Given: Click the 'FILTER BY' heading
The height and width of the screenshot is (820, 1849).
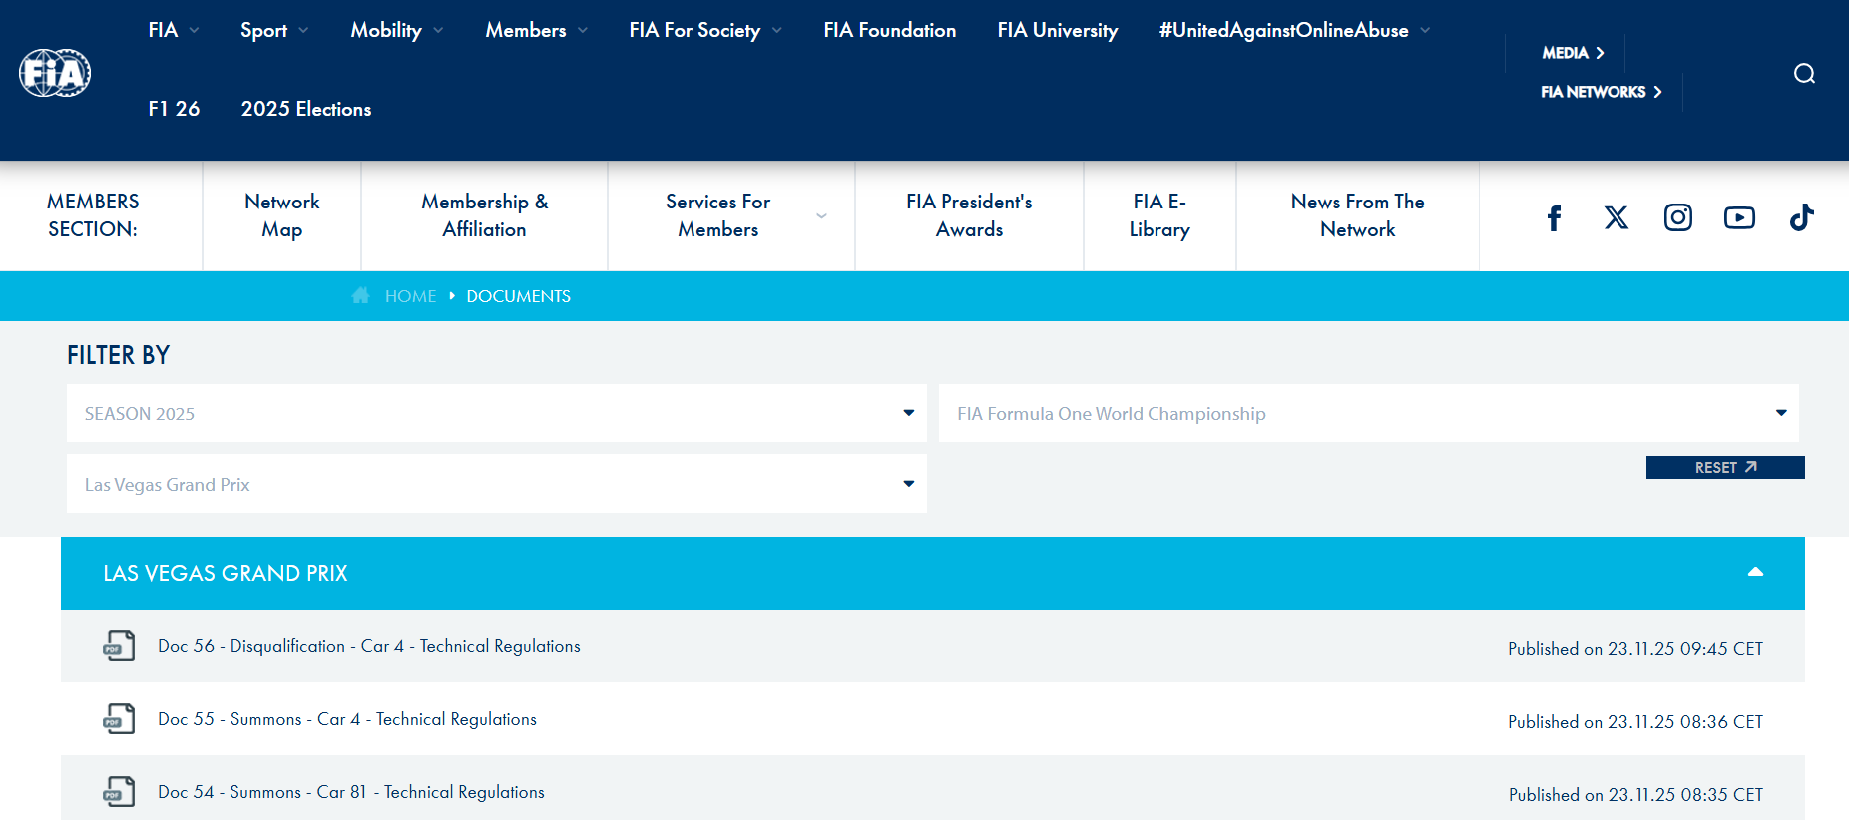Looking at the screenshot, I should pos(118,355).
